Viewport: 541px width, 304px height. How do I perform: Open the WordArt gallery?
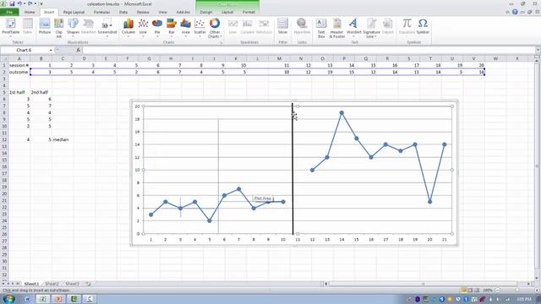[353, 27]
